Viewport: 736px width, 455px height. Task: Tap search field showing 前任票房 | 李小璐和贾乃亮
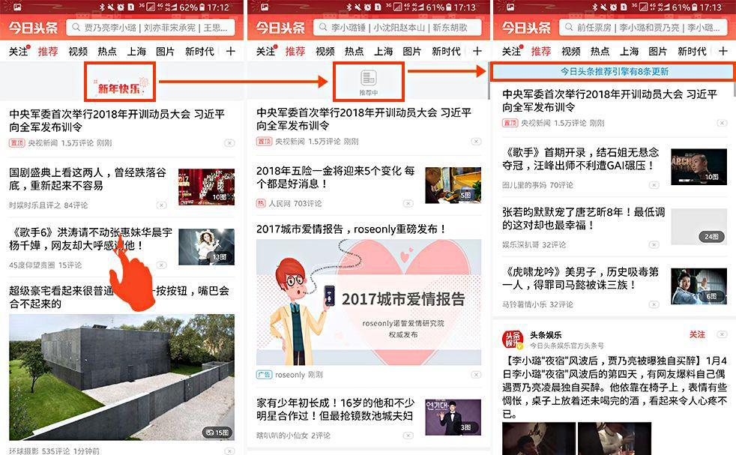643,28
